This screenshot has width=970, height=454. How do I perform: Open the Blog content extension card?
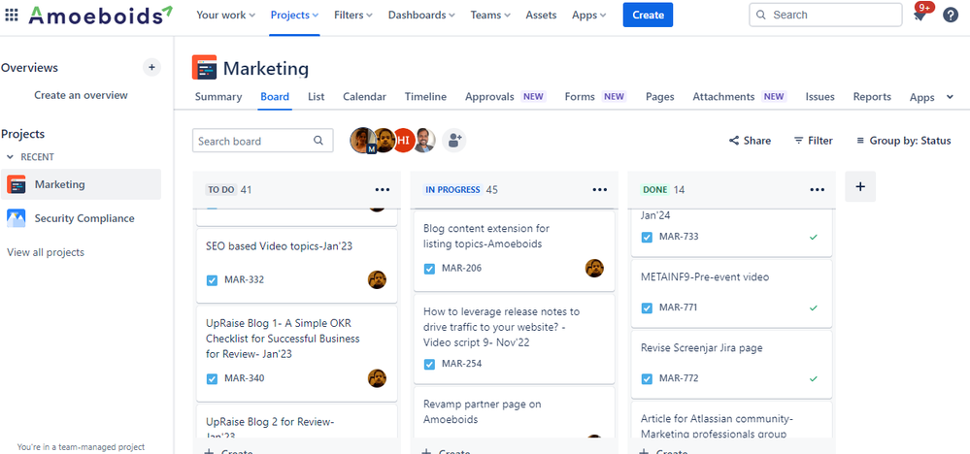pos(514,251)
